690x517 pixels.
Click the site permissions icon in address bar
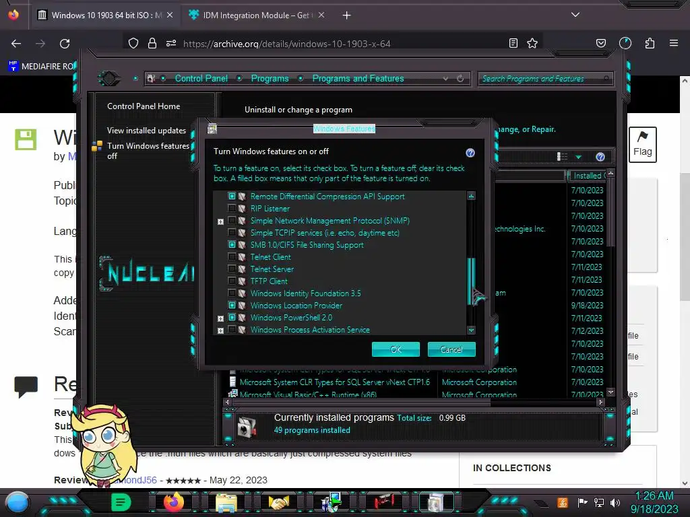coord(171,43)
